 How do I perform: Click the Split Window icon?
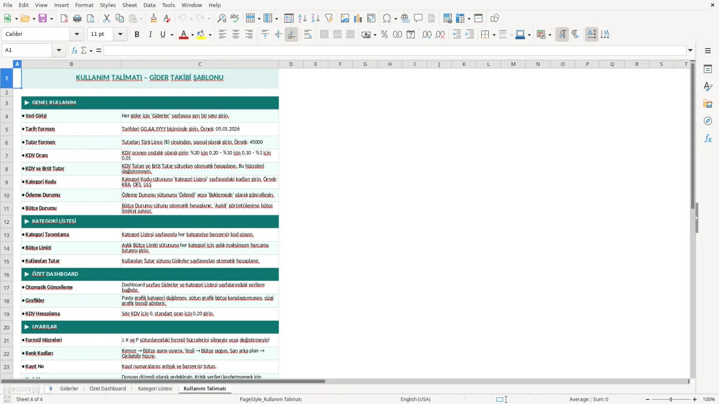pyautogui.click(x=478, y=19)
